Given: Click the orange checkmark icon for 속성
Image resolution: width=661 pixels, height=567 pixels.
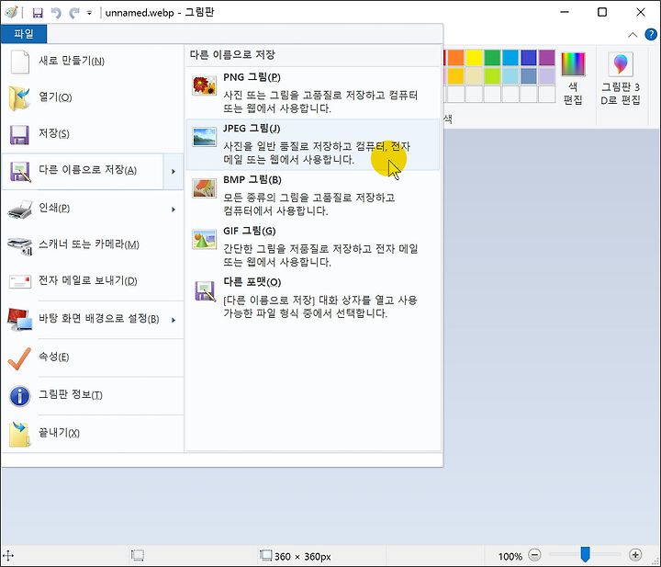Looking at the screenshot, I should click(19, 358).
